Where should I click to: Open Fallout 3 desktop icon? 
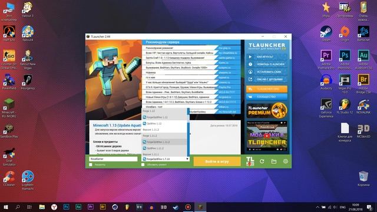[x=28, y=10]
